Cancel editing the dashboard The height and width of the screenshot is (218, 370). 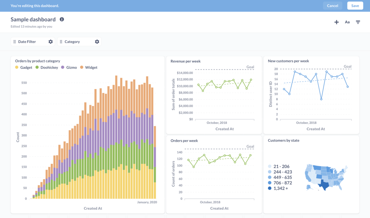[x=332, y=6]
